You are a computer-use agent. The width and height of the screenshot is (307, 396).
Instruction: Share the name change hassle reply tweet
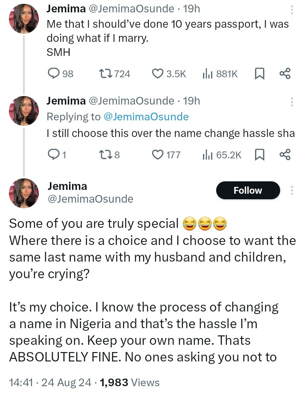tap(285, 154)
